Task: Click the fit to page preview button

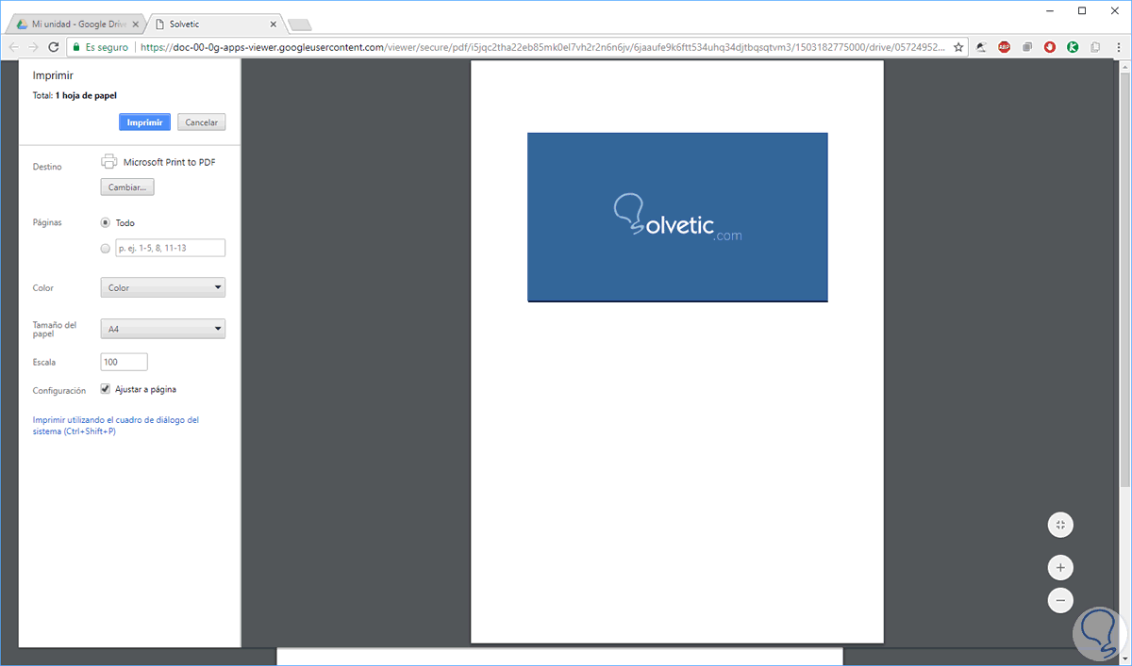Action: click(1060, 525)
